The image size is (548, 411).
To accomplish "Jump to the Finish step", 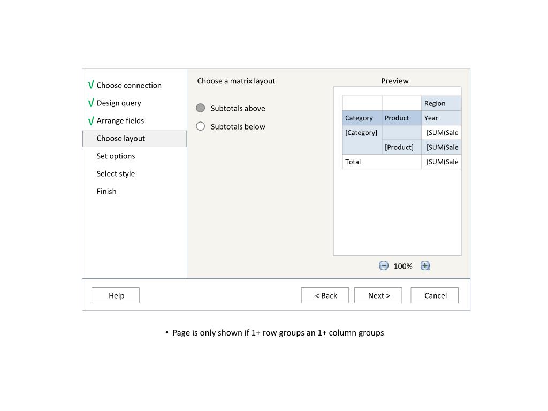I will [106, 191].
